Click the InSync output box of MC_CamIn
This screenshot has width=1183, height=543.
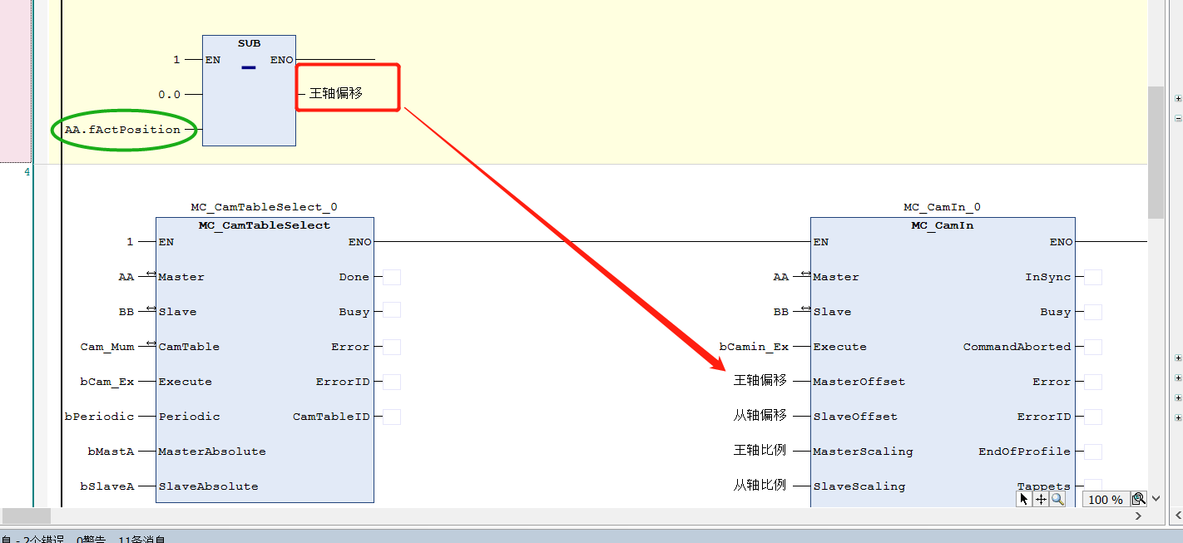pos(1093,277)
